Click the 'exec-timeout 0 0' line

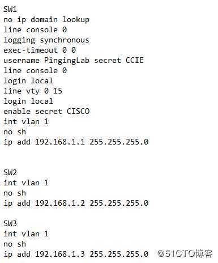[40, 50]
